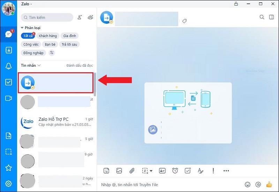Attach a file with paperclip icon

(132, 171)
